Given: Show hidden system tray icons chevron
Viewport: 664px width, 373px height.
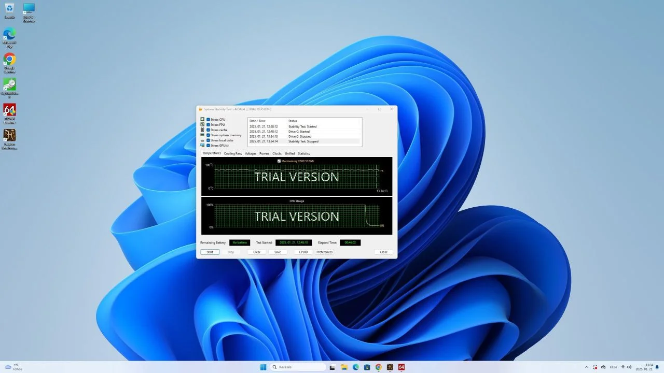Looking at the screenshot, I should [587, 367].
